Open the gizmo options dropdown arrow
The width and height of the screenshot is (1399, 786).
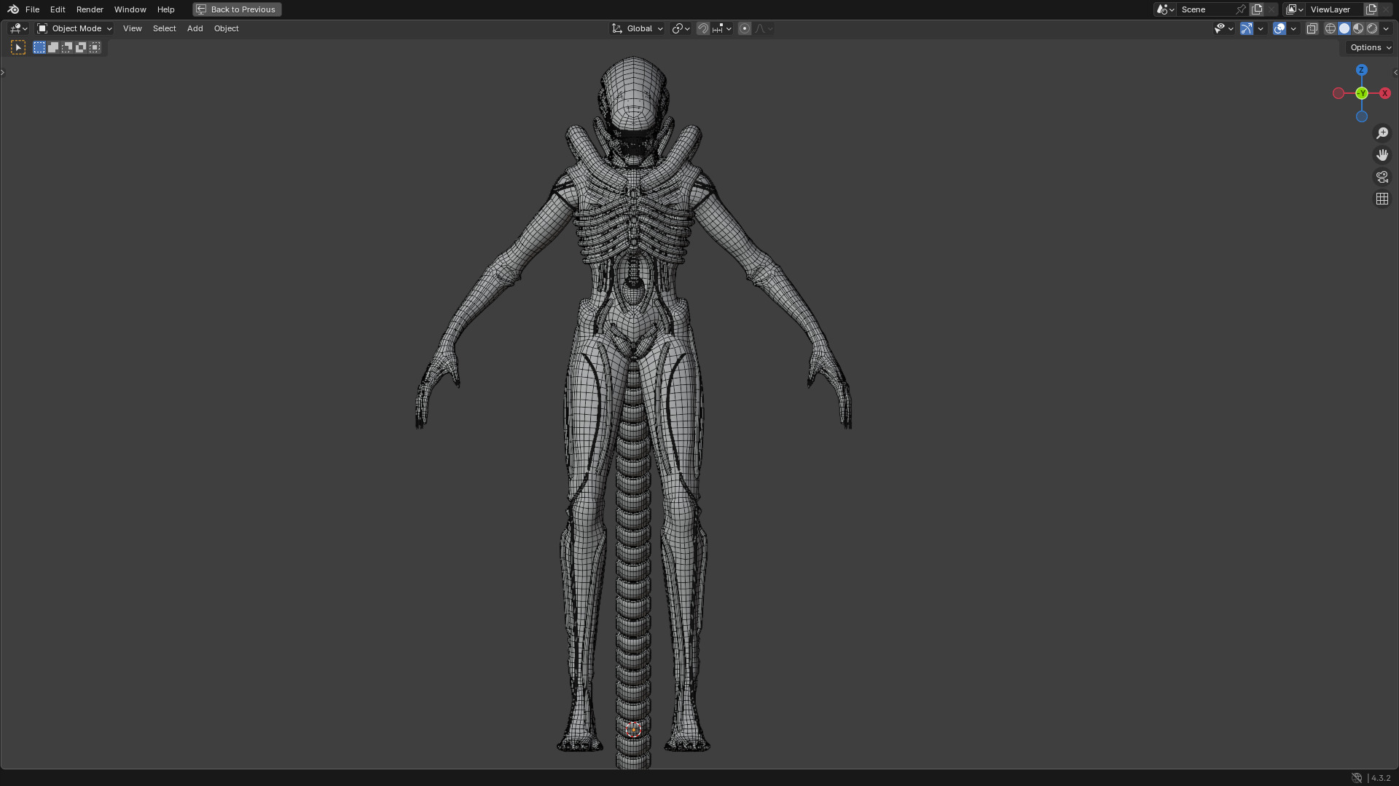[x=1261, y=28]
